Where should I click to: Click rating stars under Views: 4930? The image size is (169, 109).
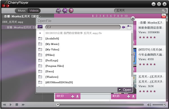147,64
